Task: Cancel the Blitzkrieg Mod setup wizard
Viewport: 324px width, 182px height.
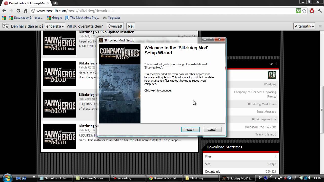Action: [x=212, y=130]
